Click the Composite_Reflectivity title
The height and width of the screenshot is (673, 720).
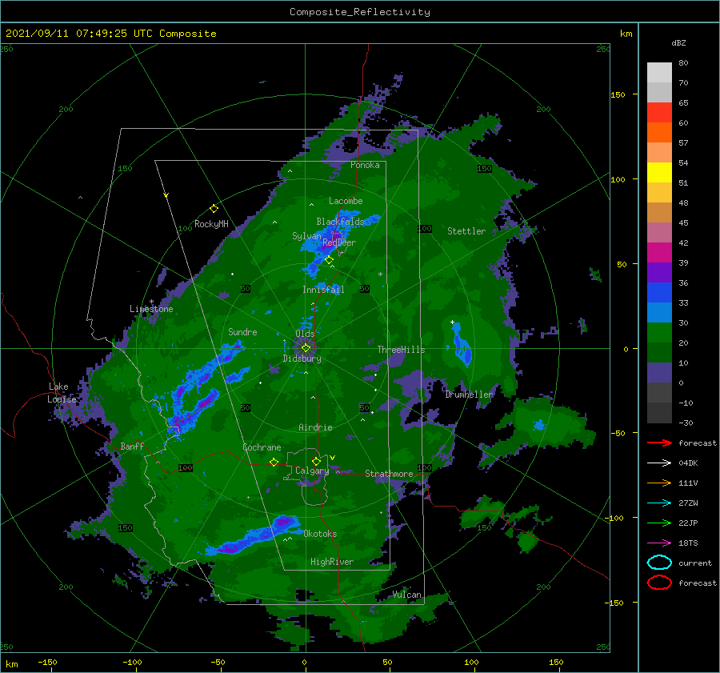[x=360, y=12]
